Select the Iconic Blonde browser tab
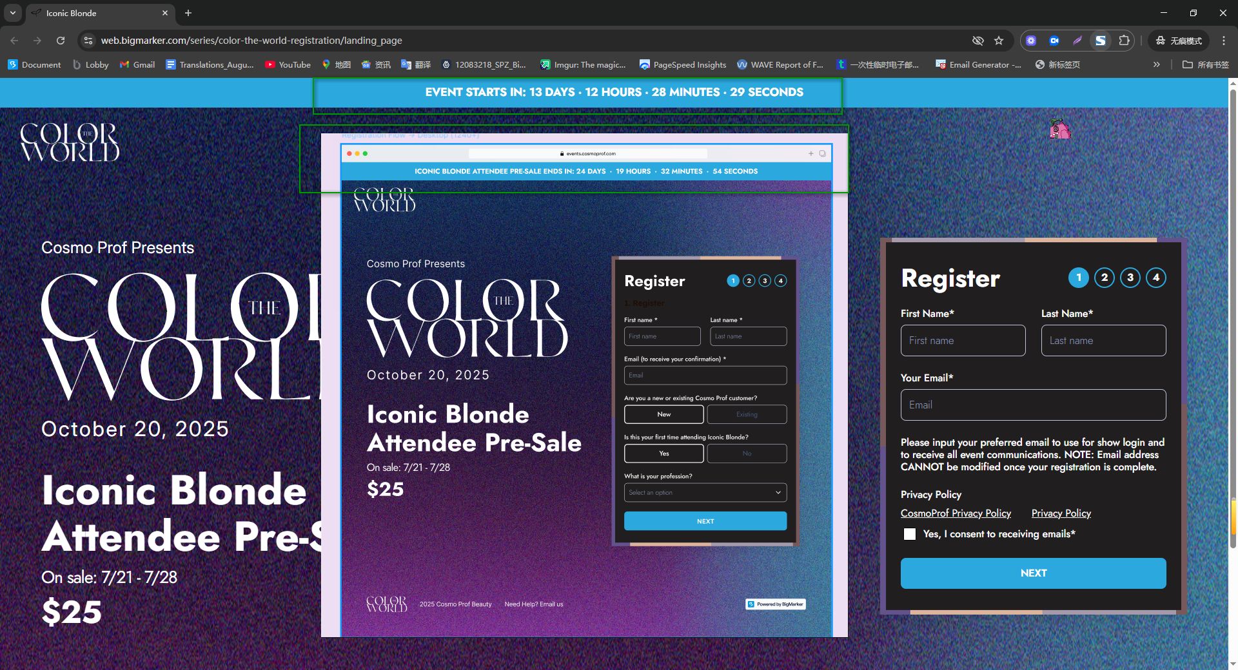 (x=100, y=13)
